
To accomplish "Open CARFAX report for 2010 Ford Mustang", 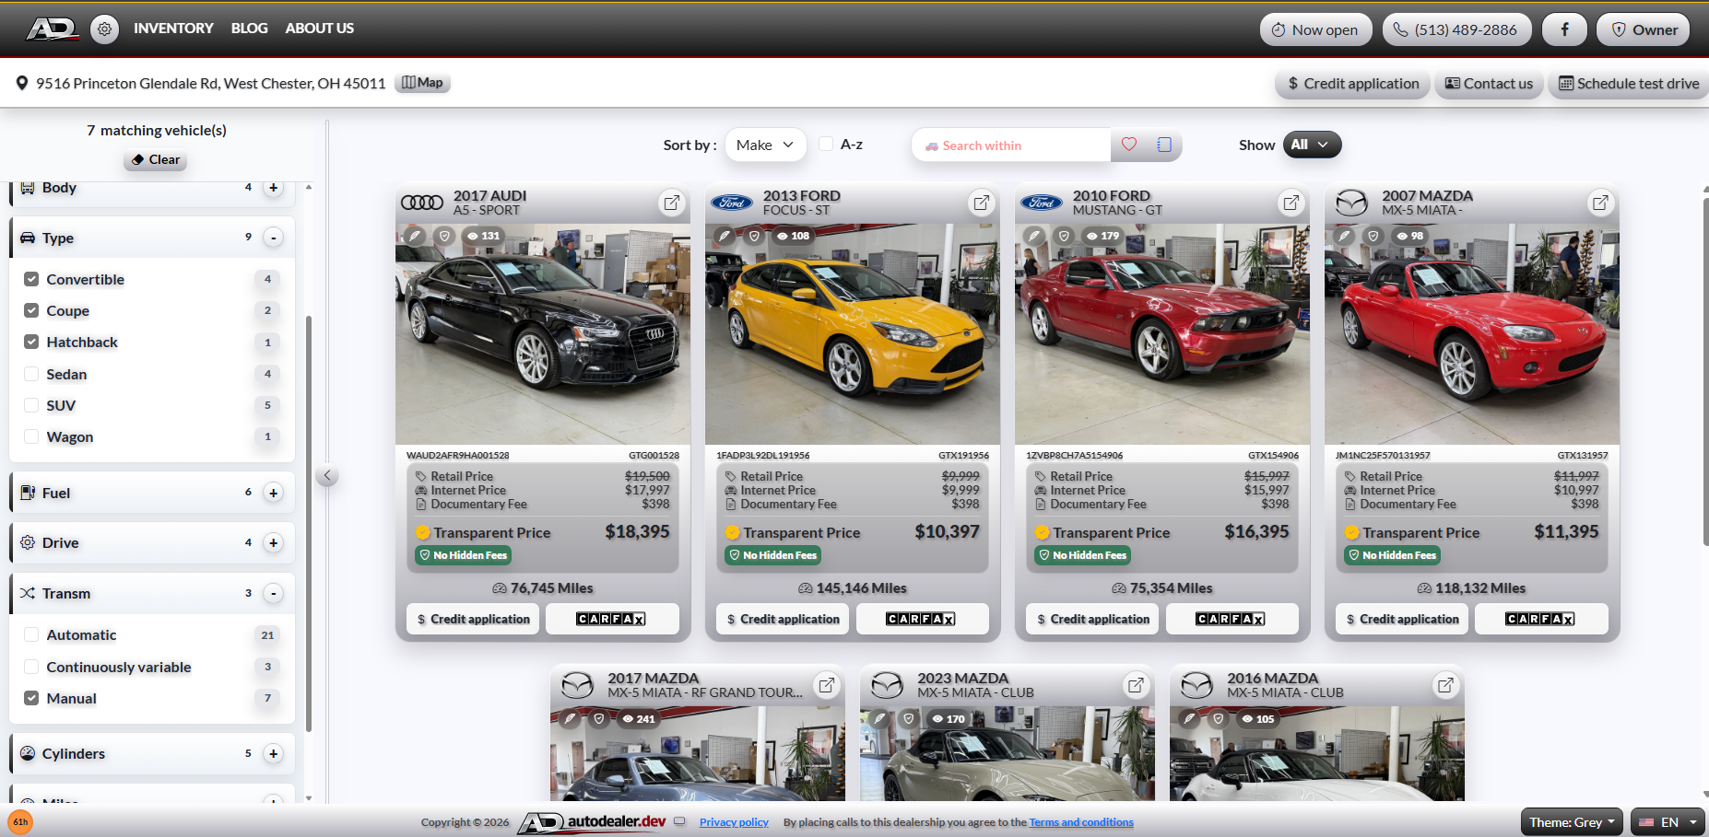I will (1232, 619).
